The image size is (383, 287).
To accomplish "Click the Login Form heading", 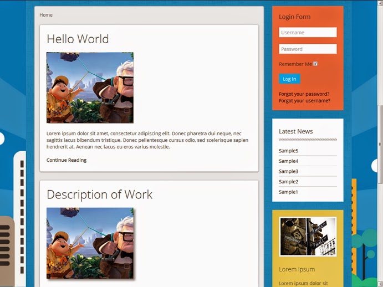I will point(294,17).
